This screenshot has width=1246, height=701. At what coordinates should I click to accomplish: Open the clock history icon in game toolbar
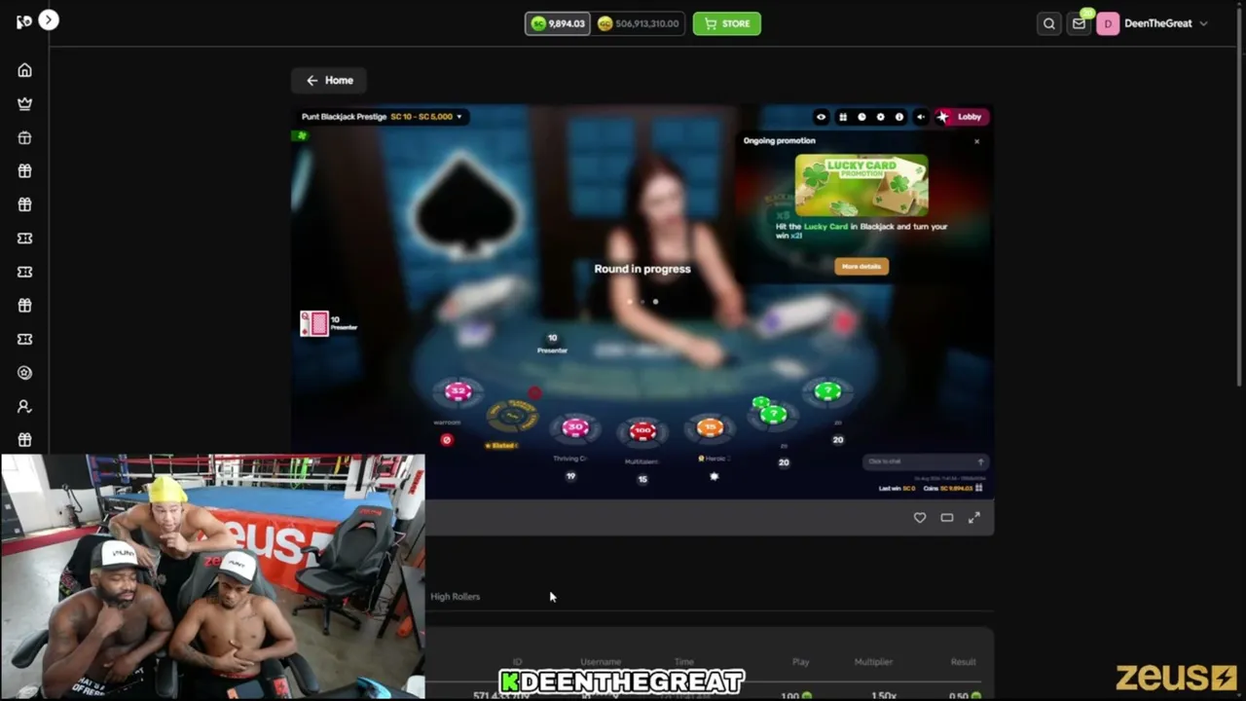tap(861, 117)
